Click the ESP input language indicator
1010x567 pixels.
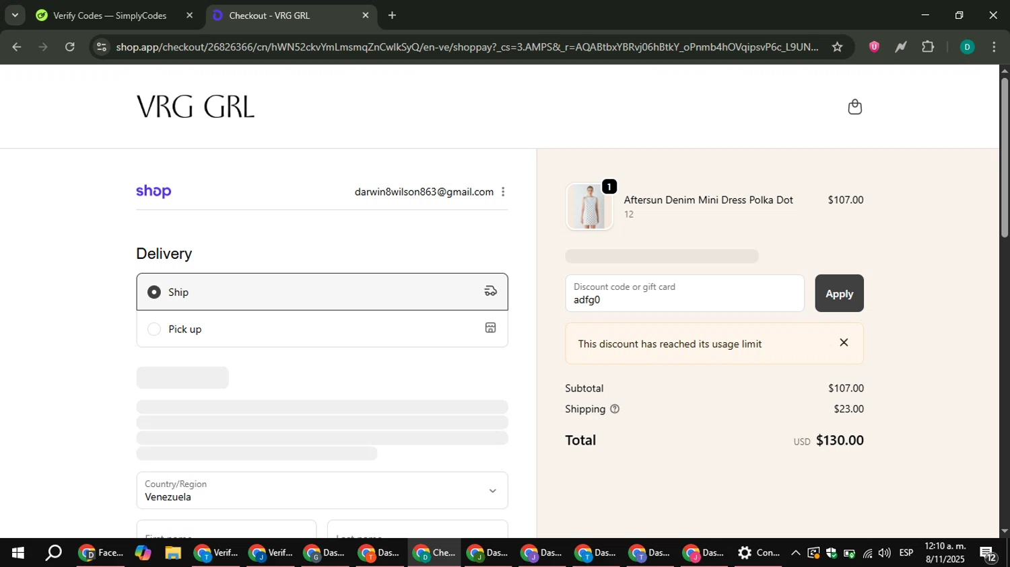[906, 553]
